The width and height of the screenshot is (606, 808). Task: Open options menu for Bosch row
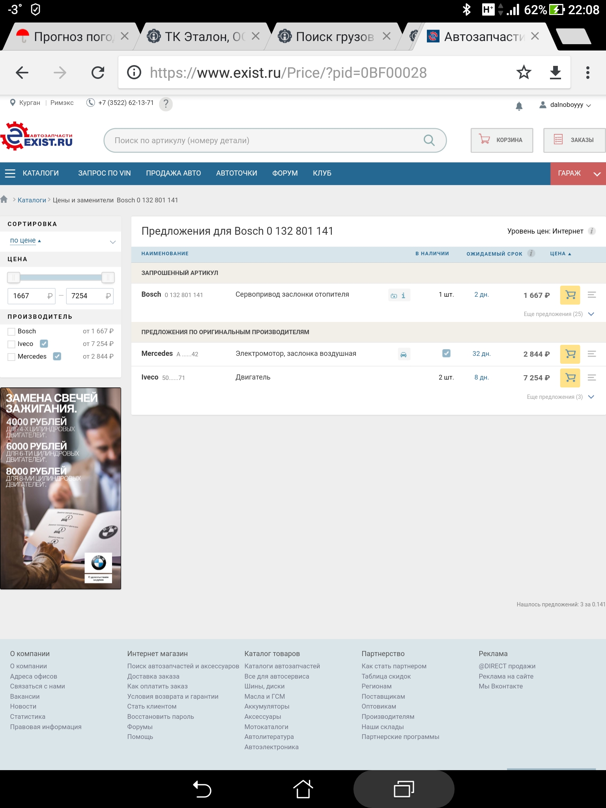(x=592, y=295)
